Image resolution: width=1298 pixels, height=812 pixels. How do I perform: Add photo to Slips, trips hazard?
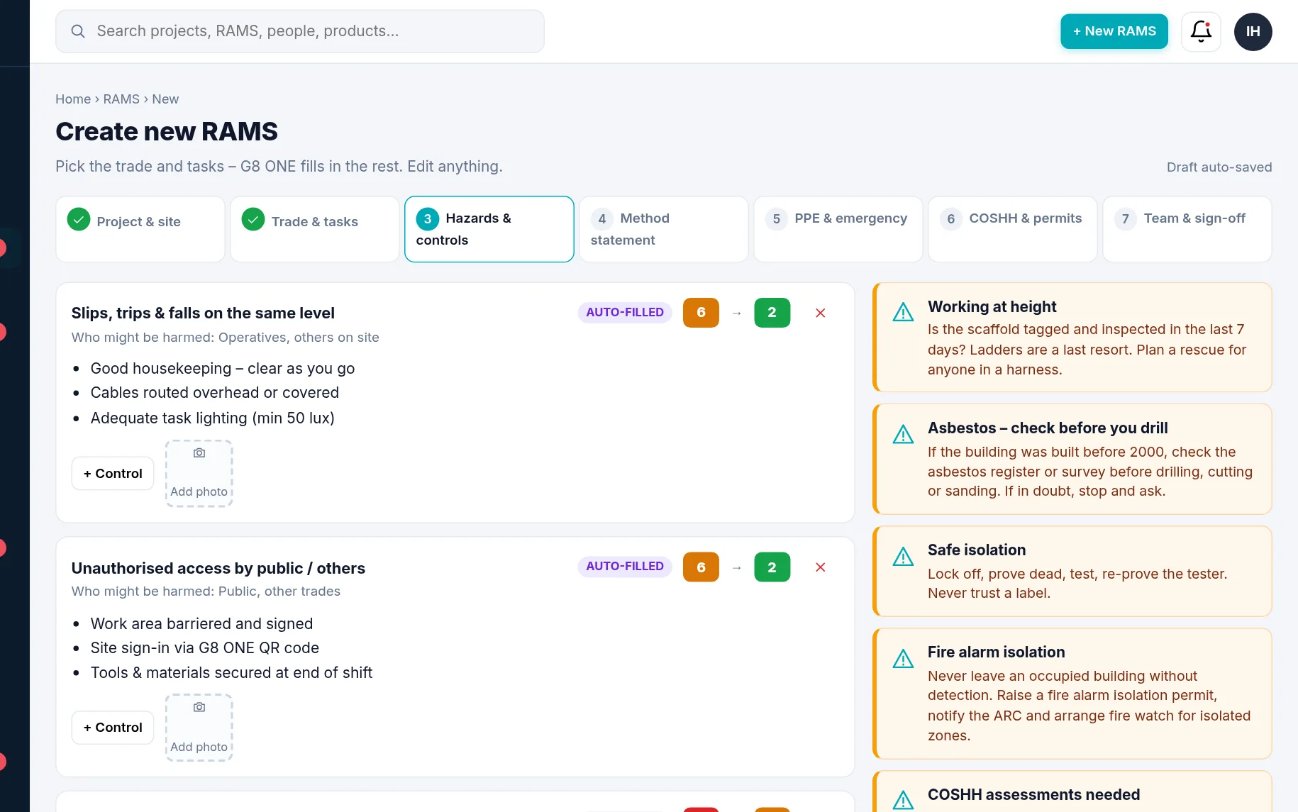click(x=199, y=473)
